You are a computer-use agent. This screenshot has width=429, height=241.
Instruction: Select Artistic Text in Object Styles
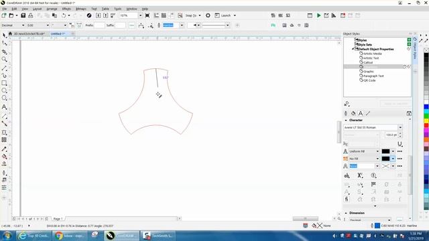(371, 58)
